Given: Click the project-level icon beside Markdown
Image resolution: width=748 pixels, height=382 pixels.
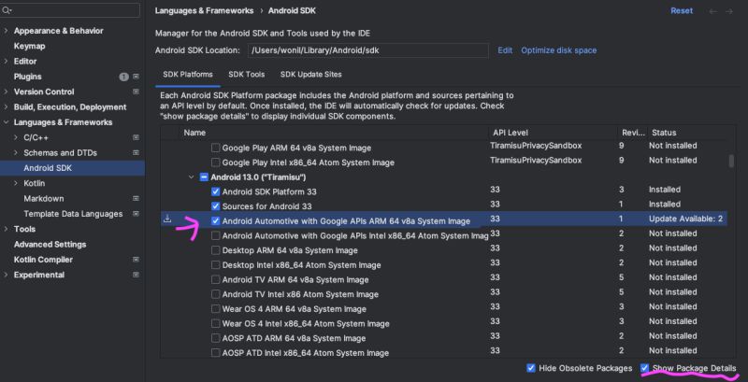Looking at the screenshot, I should tap(136, 199).
